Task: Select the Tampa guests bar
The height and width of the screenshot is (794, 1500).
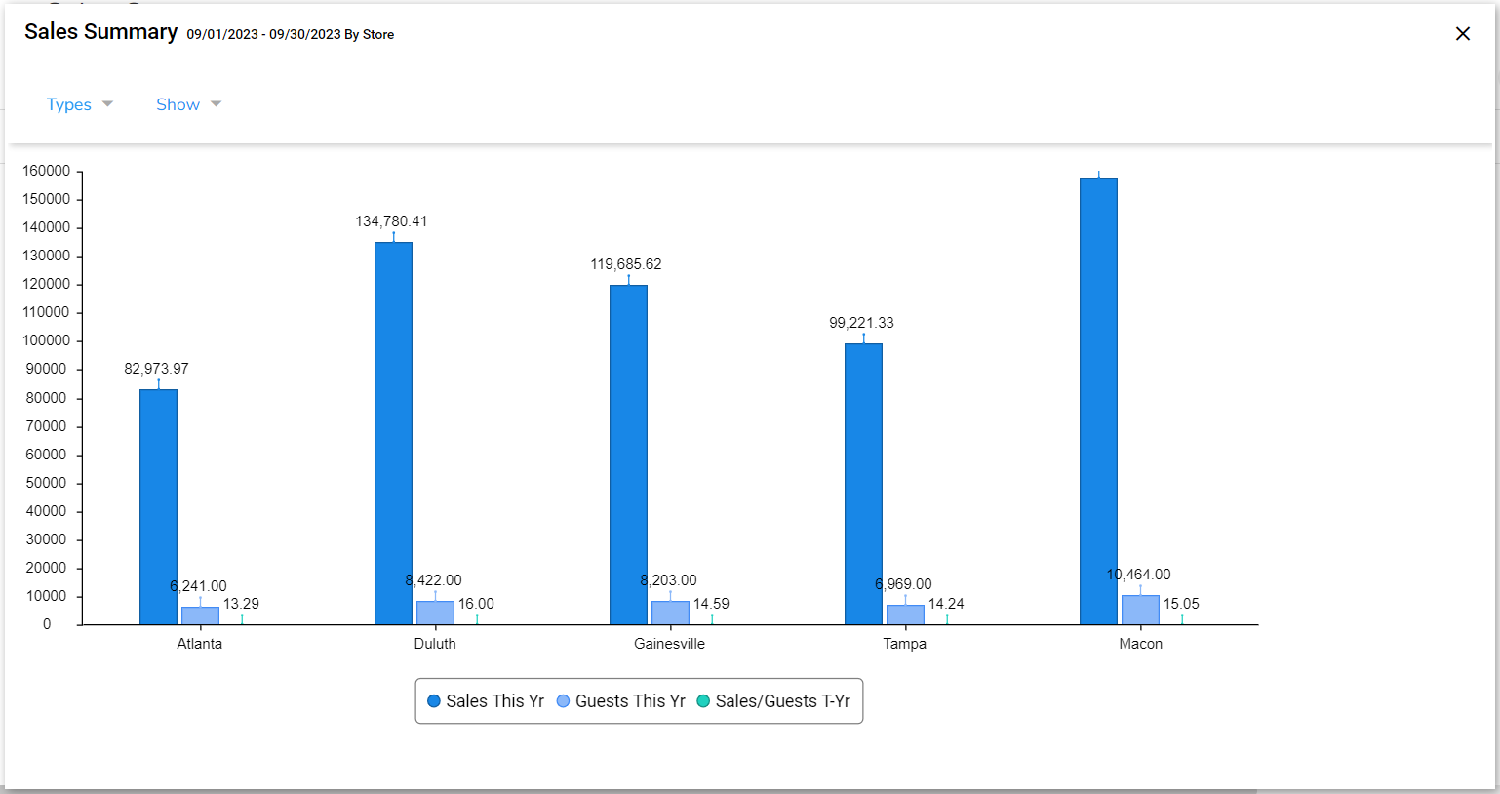Action: [905, 615]
